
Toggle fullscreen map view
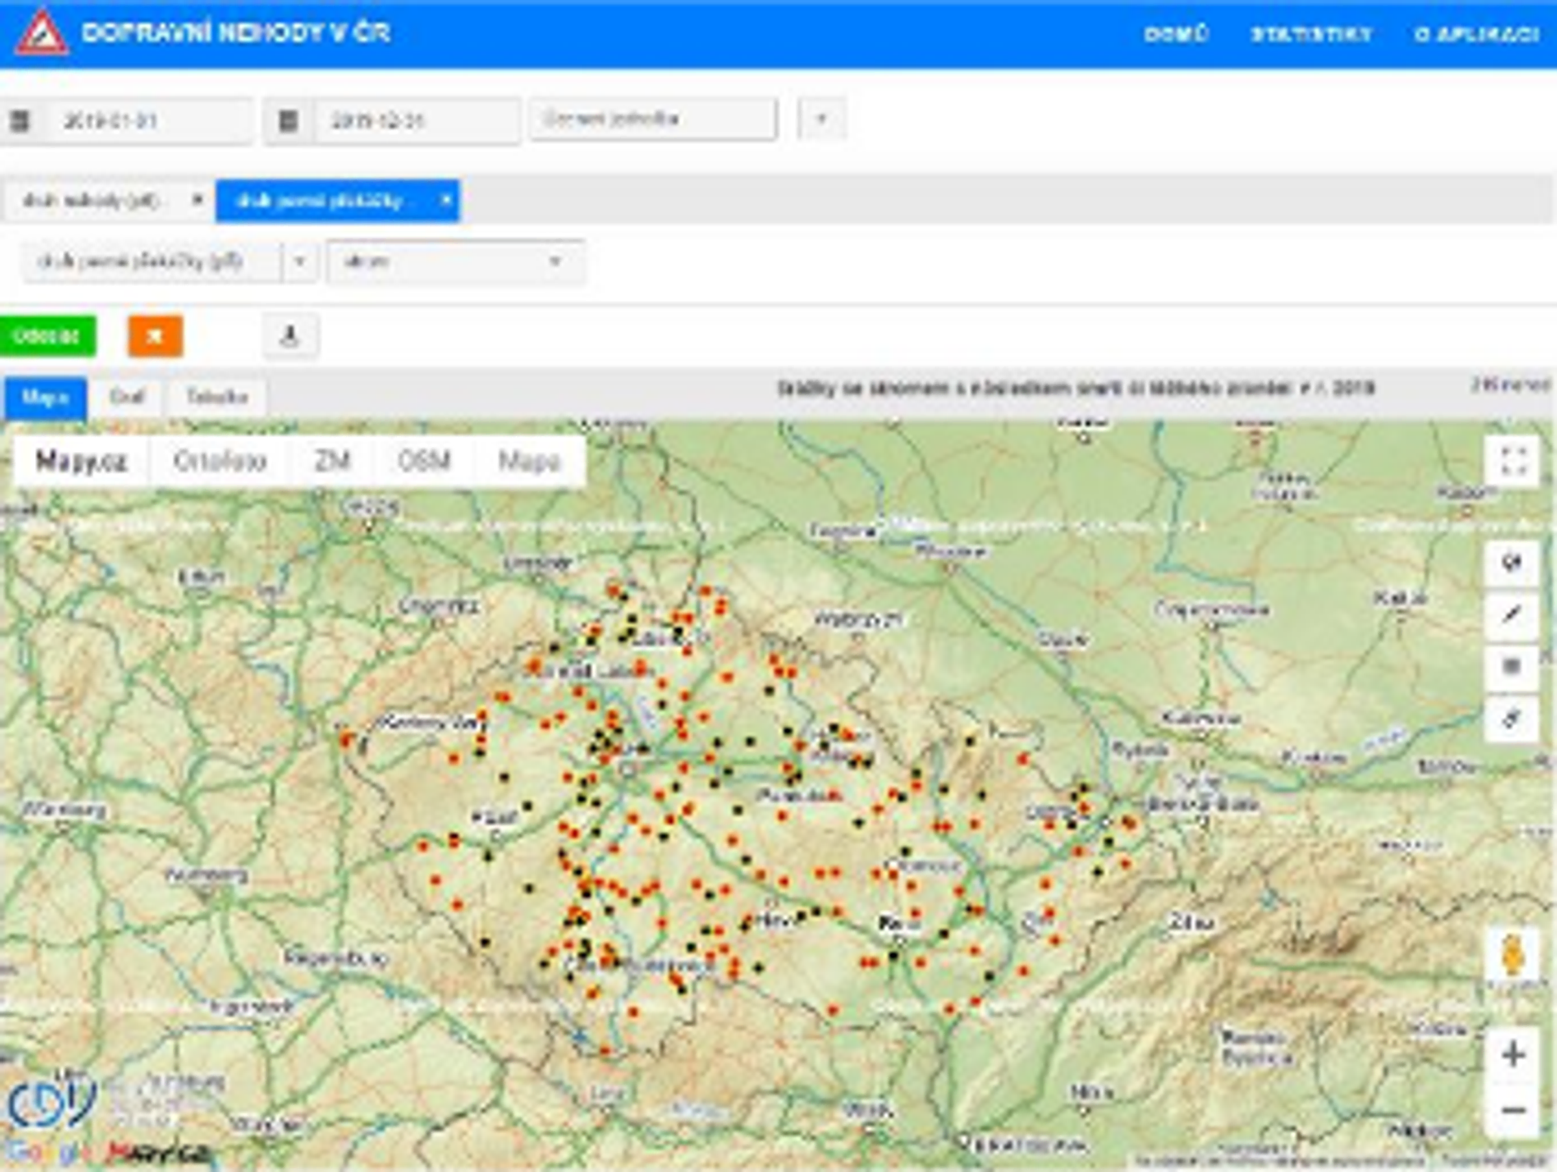(1512, 462)
